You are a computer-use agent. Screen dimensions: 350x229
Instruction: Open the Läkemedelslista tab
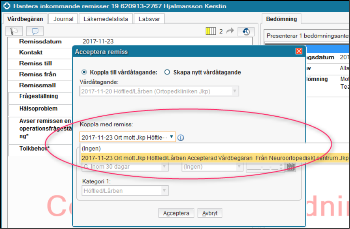(105, 19)
